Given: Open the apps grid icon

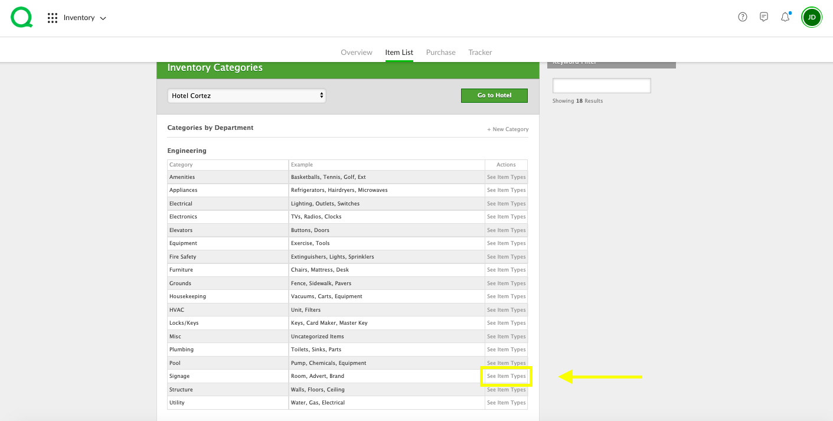Looking at the screenshot, I should (53, 17).
